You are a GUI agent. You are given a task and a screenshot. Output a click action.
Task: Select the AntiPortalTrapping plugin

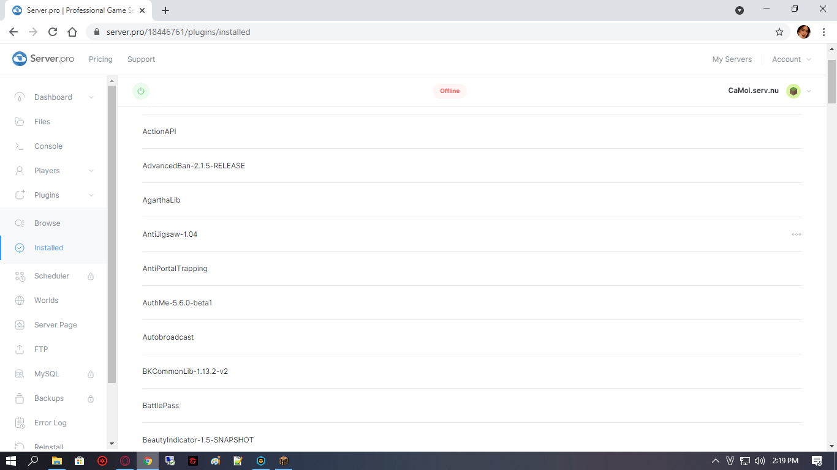click(472, 269)
